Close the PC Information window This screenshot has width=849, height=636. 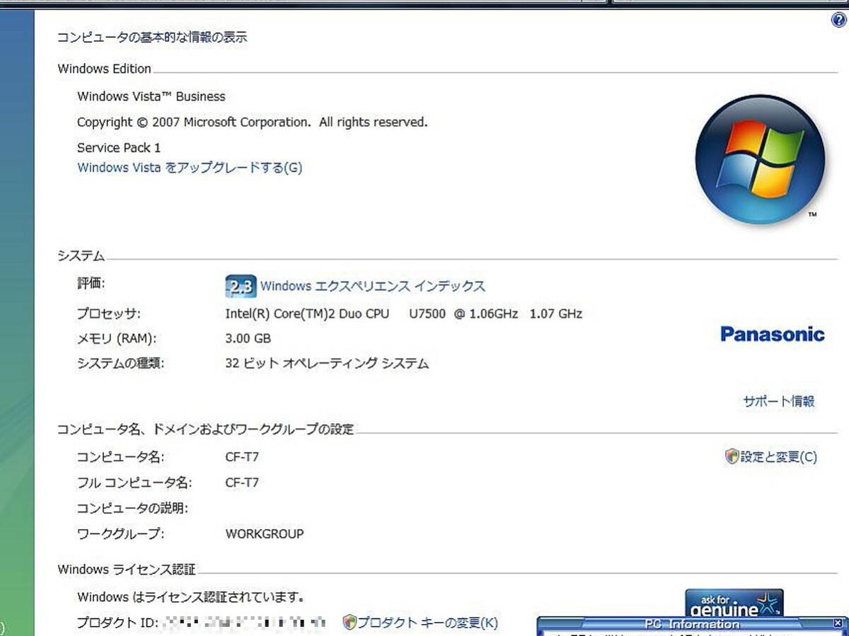[838, 623]
